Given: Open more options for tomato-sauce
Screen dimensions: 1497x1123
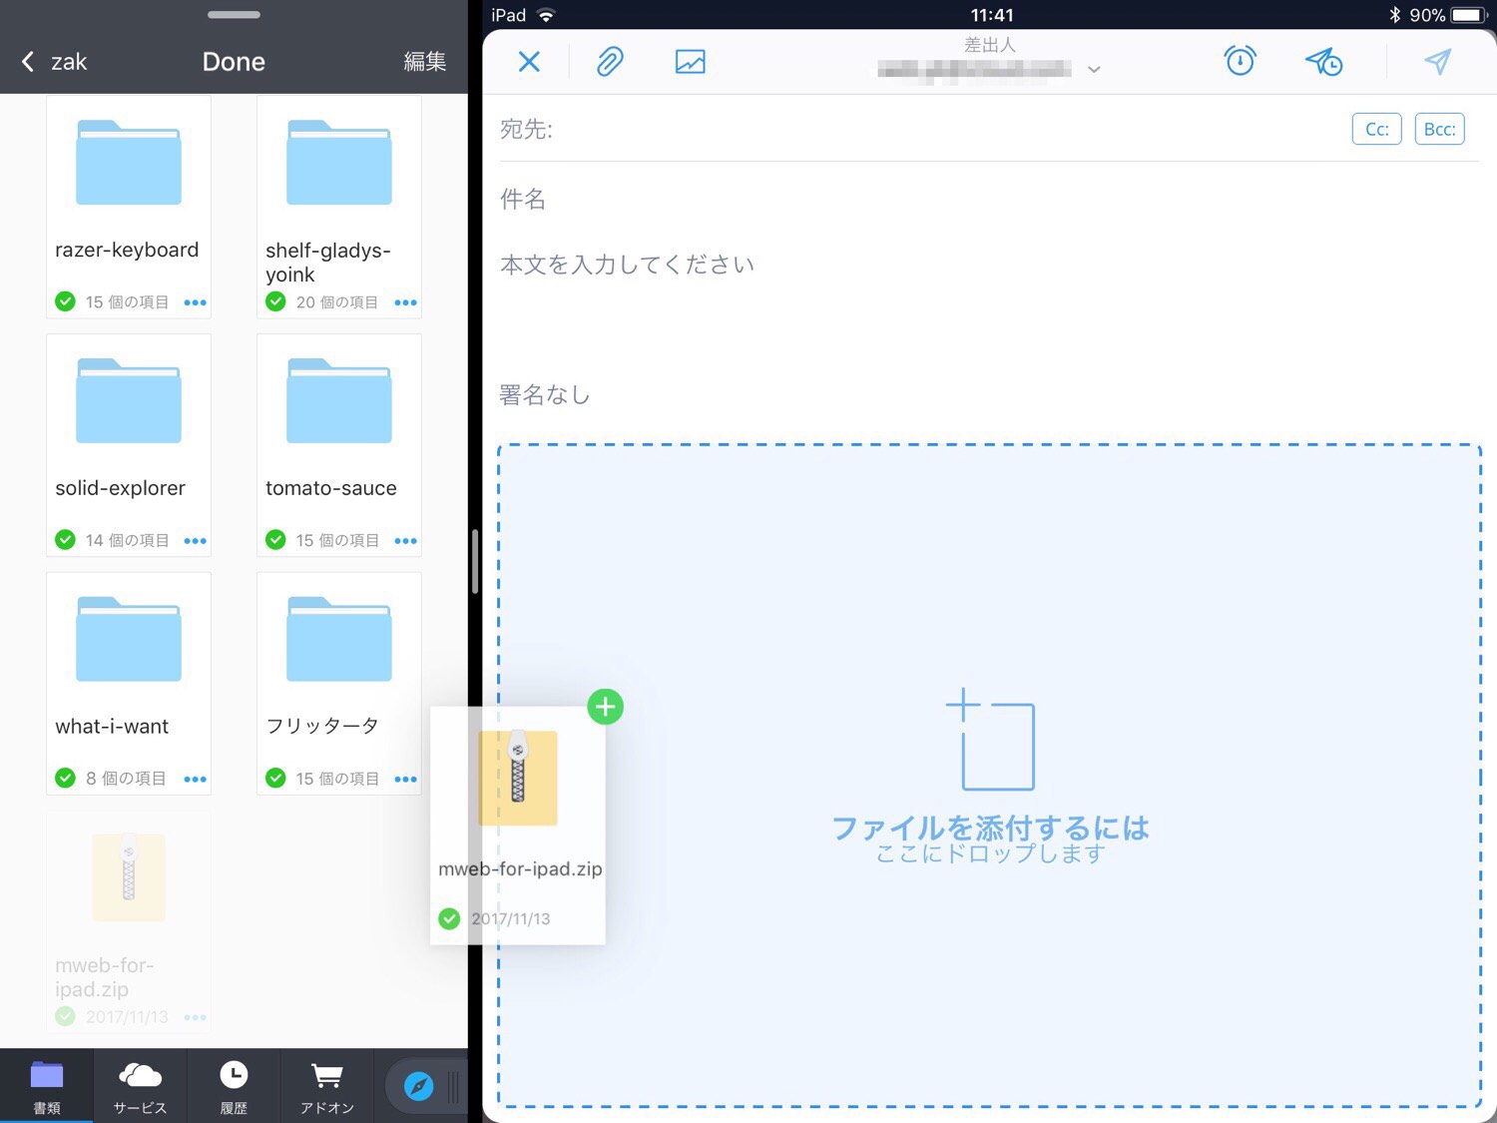Looking at the screenshot, I should (406, 541).
